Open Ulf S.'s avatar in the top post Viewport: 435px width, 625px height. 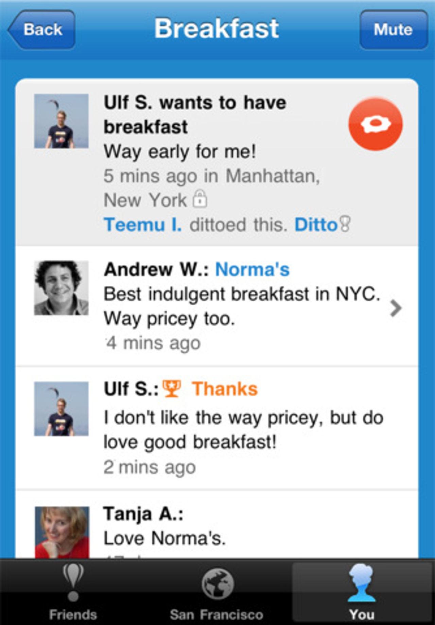pos(61,121)
